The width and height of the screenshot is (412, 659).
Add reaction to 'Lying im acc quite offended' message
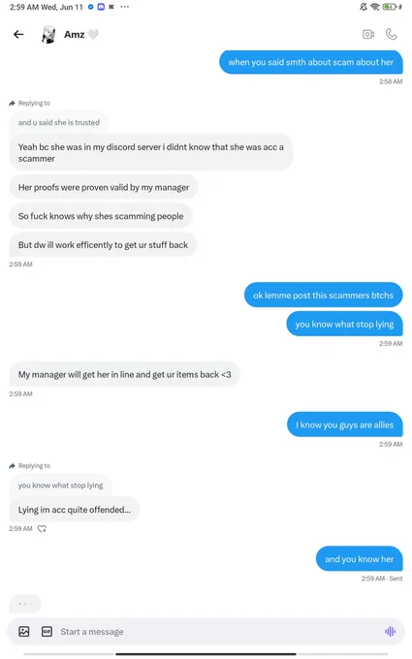click(x=42, y=529)
